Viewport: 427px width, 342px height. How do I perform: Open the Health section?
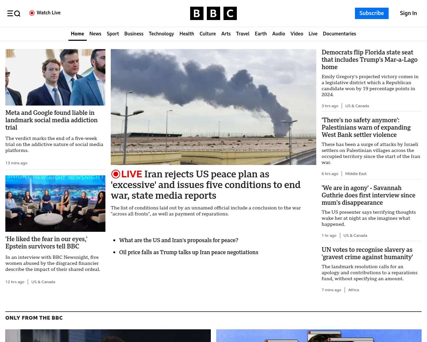click(187, 34)
